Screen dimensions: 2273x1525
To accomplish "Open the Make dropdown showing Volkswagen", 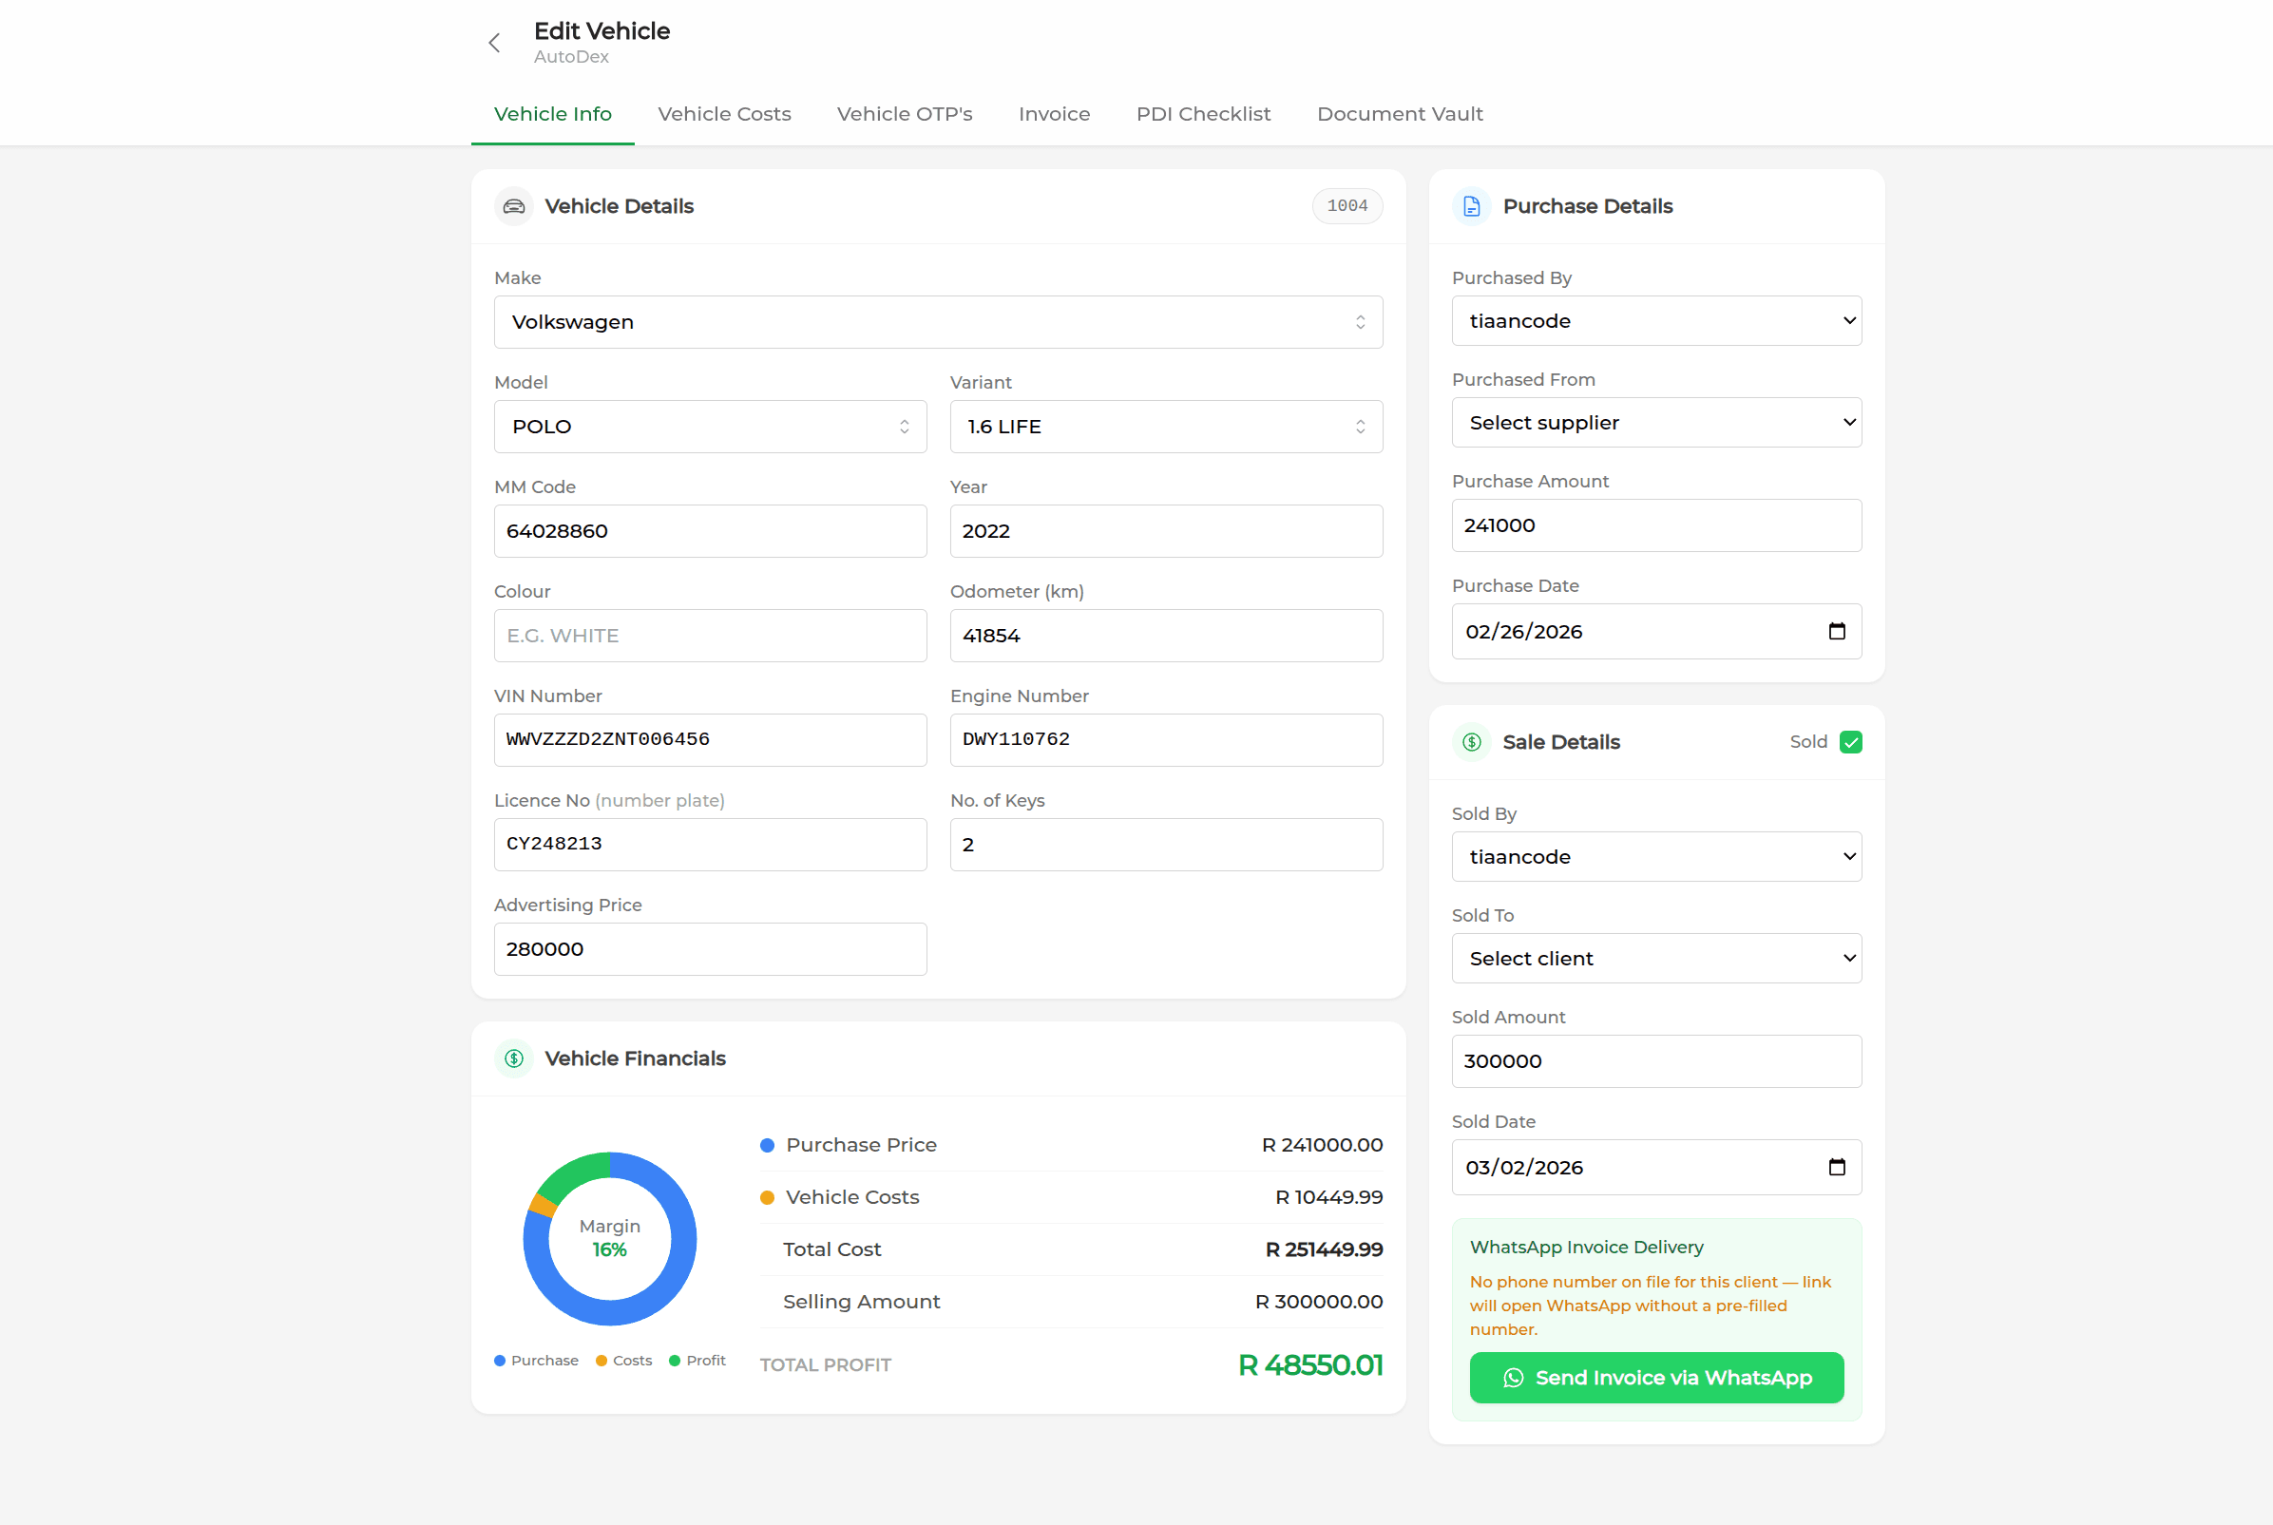I will click(938, 322).
